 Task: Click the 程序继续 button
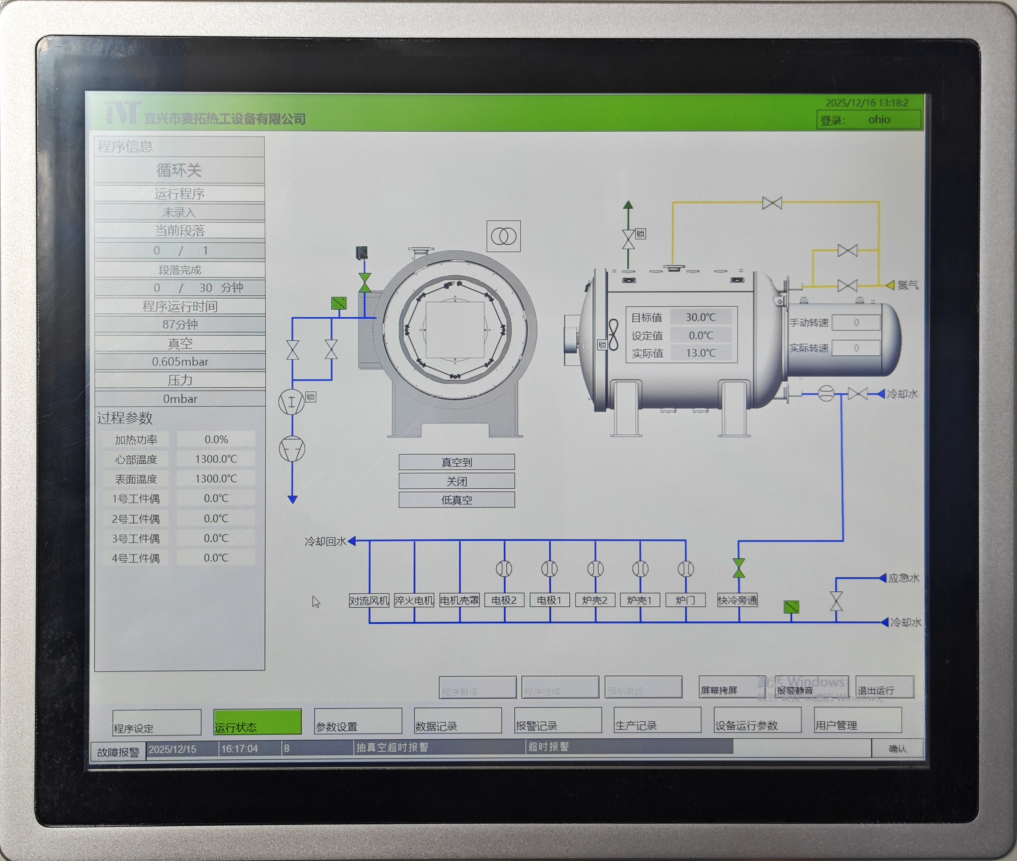[x=560, y=687]
